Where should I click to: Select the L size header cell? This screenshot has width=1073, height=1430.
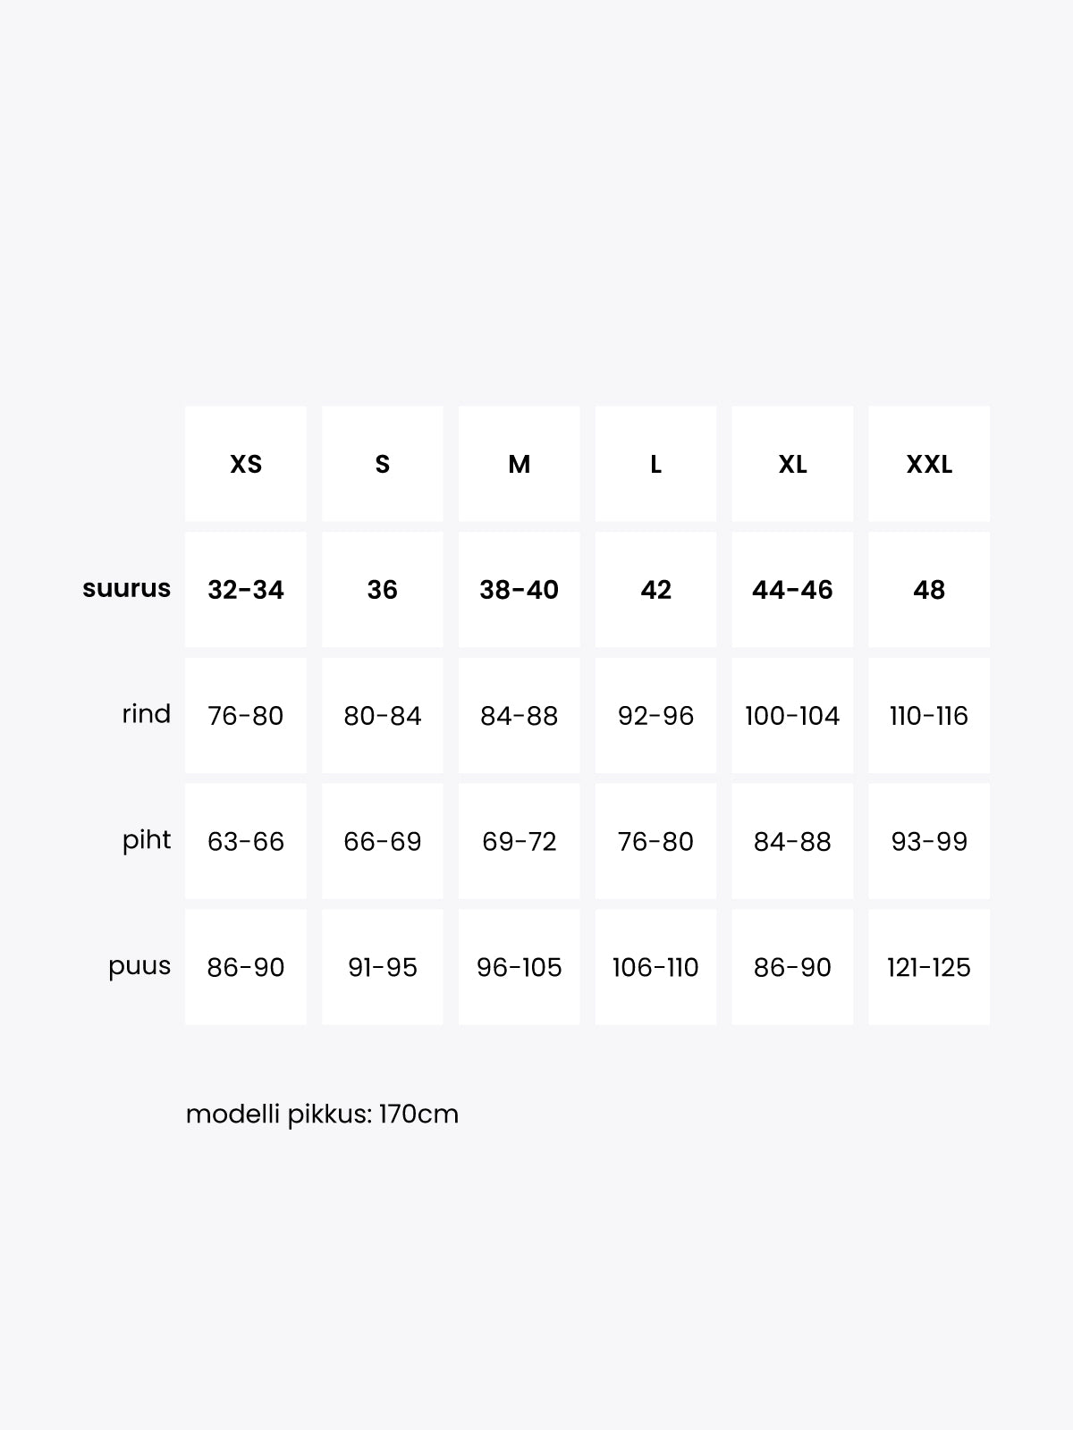655,464
